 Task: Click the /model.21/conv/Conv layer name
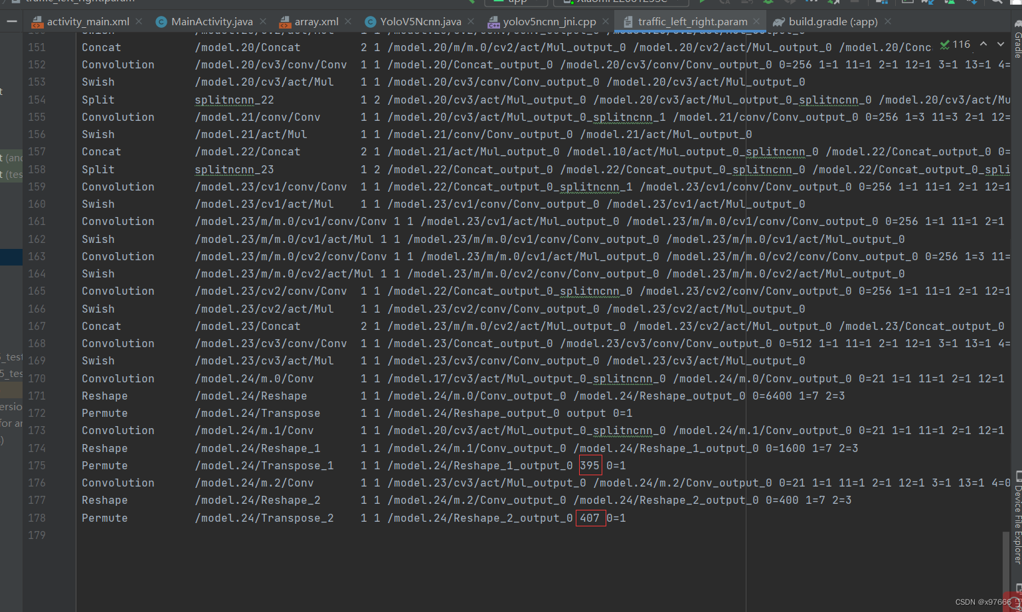[258, 117]
